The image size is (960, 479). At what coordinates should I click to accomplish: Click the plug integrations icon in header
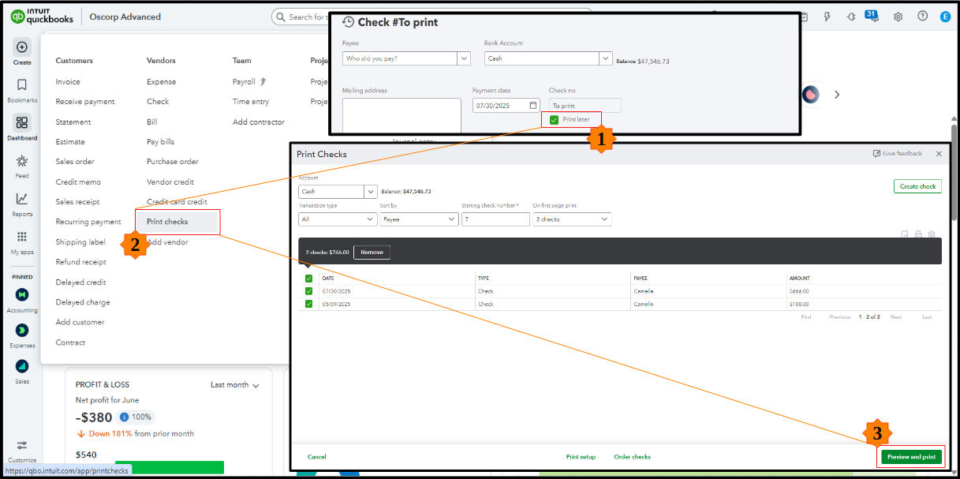coord(850,17)
